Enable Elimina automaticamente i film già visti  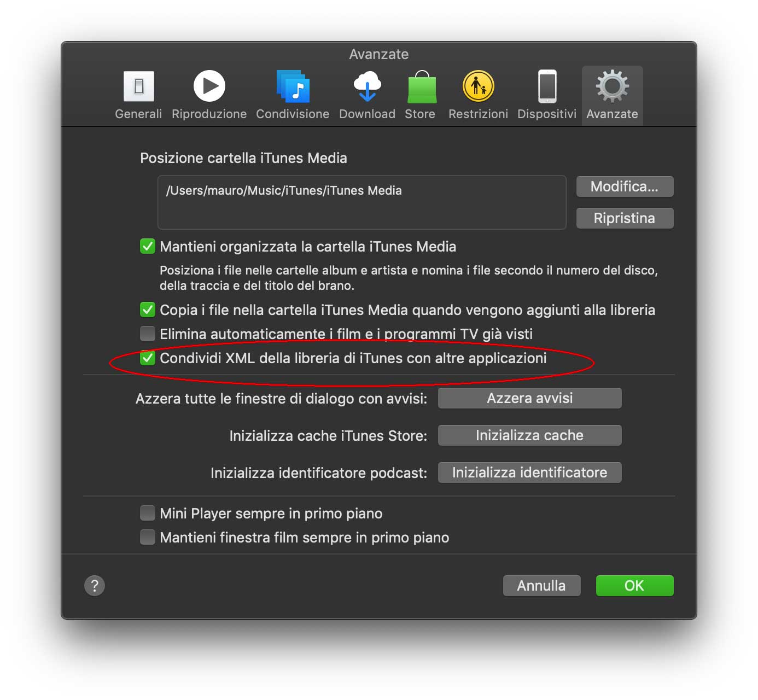pyautogui.click(x=148, y=334)
